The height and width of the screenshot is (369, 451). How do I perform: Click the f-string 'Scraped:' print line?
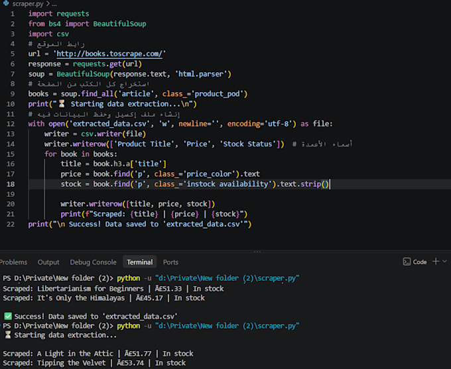tap(154, 214)
